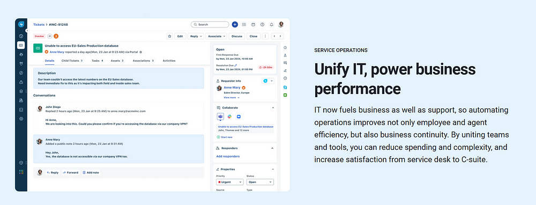536x205 pixels.
Task: Go to the previous ticket arrow
Action: click(x=274, y=36)
